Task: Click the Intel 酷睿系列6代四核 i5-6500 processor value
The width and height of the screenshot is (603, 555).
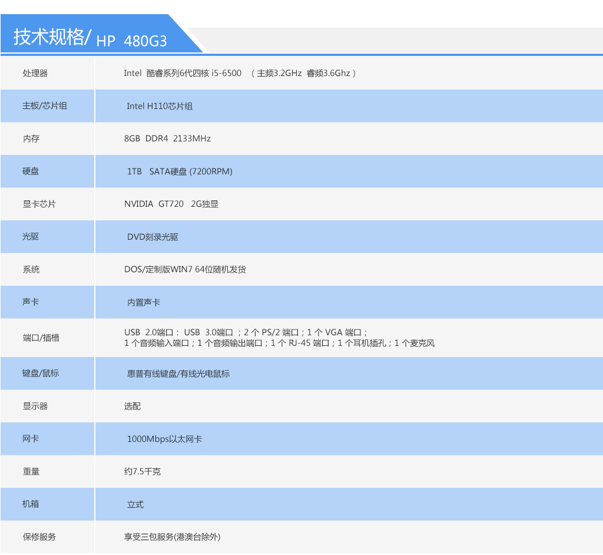Action: 240,73
